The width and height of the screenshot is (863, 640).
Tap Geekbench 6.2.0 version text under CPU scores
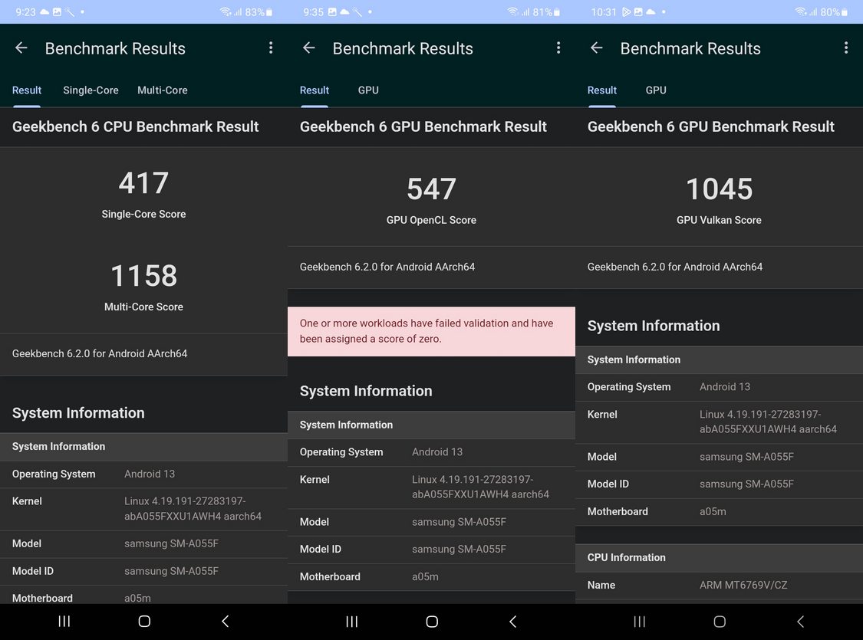point(100,353)
